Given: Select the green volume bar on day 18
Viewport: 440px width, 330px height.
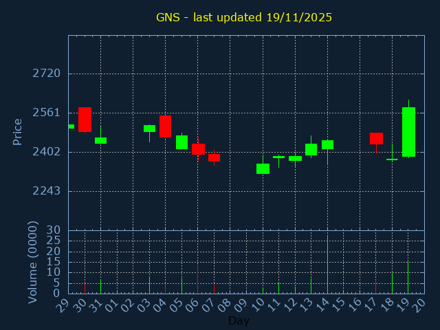Looking at the screenshot, I should 392,283.
